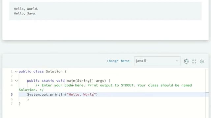Click the word Solution on line 1

click(x=54, y=71)
